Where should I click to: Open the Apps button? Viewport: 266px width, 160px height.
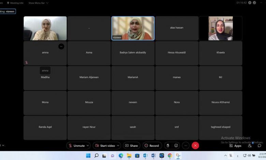[235, 146]
